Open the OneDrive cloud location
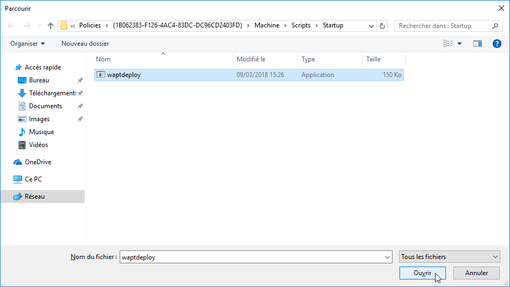 tap(38, 162)
